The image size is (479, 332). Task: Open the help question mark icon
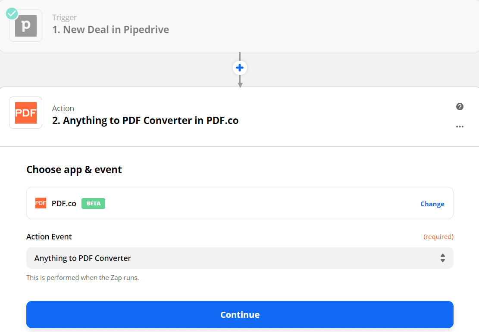click(460, 106)
